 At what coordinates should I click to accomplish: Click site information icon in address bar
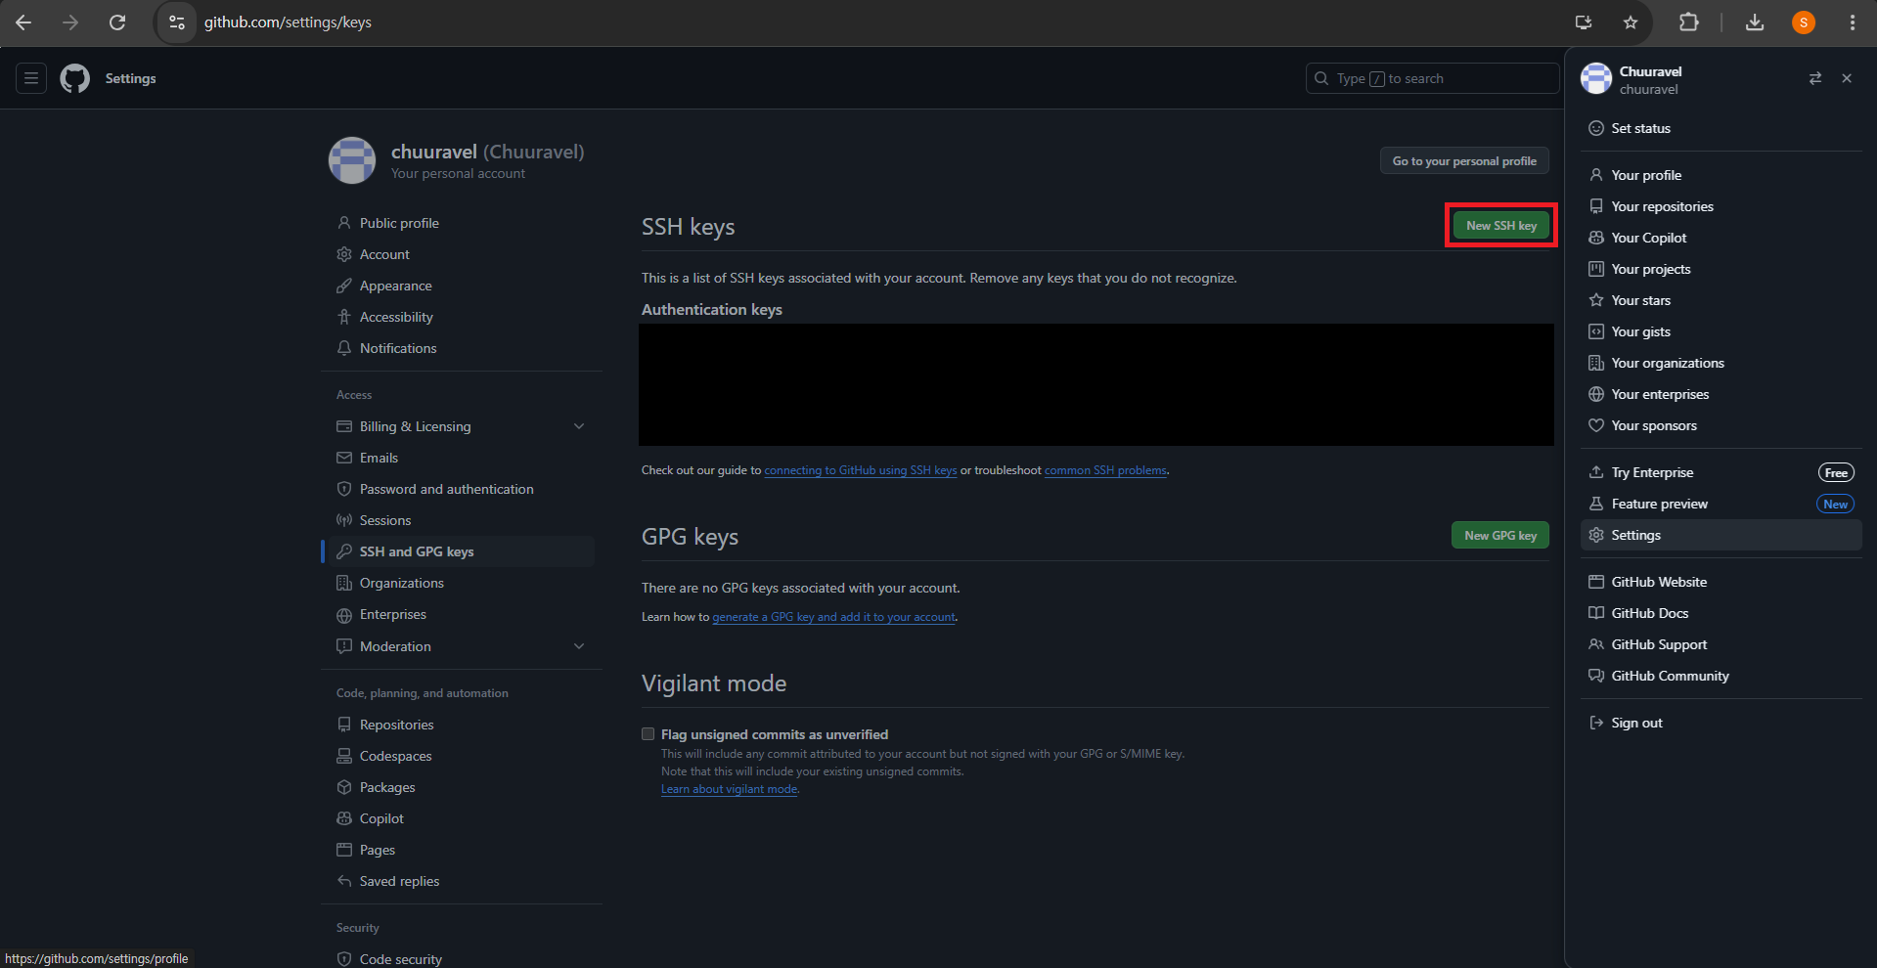[177, 22]
